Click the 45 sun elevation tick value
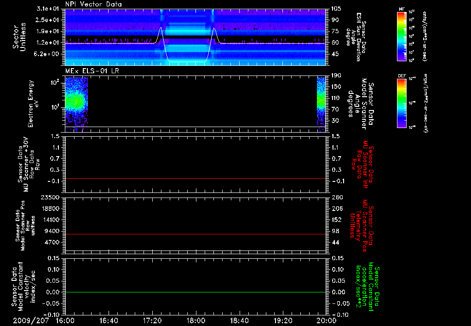471x326 pixels. (335, 54)
